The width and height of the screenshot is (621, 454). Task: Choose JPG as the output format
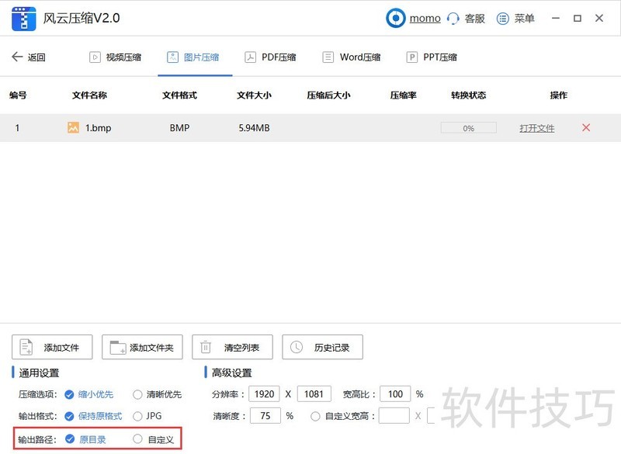pos(137,416)
